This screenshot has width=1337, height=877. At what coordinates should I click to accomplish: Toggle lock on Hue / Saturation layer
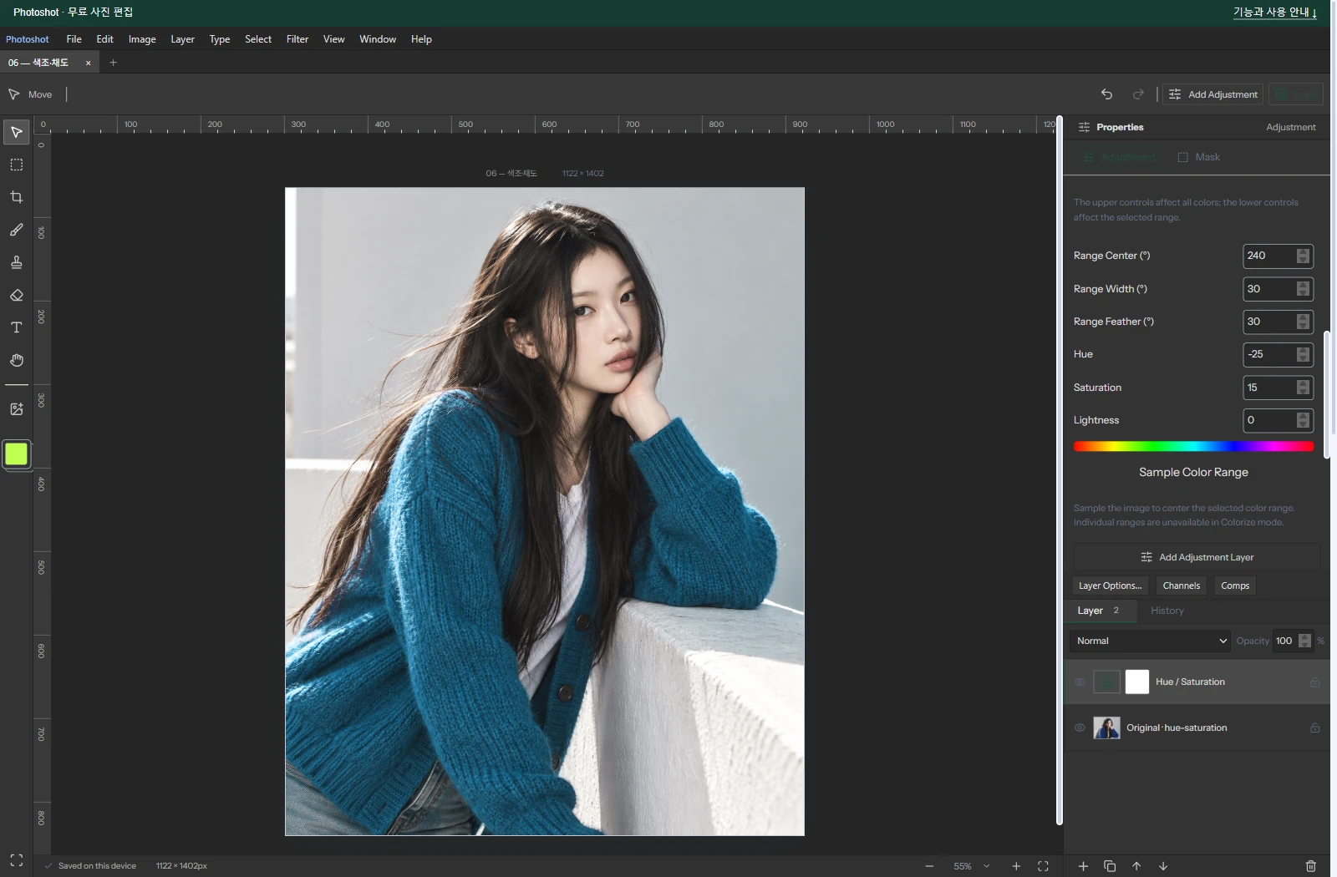click(1314, 682)
